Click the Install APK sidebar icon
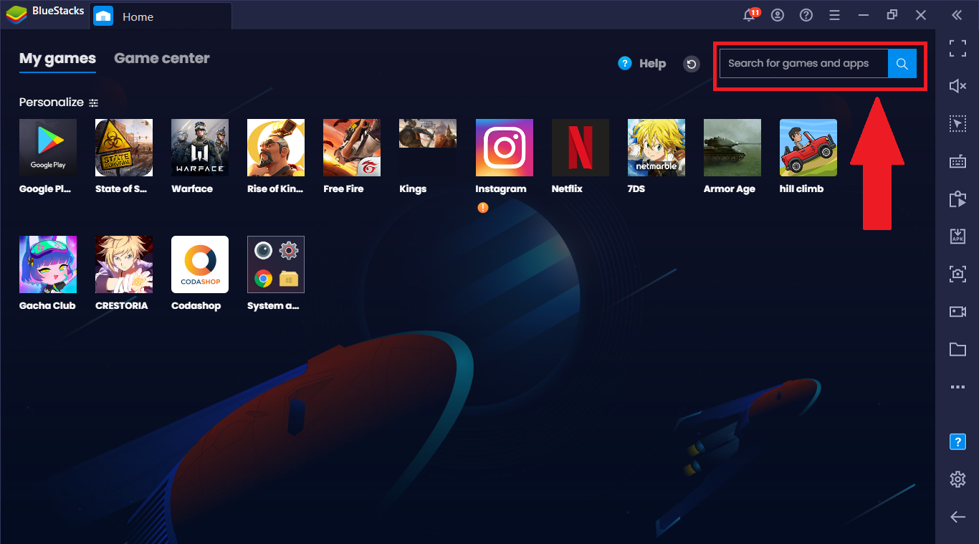The width and height of the screenshot is (979, 544). (x=957, y=236)
